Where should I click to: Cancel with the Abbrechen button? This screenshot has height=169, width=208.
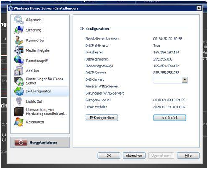click(134, 156)
